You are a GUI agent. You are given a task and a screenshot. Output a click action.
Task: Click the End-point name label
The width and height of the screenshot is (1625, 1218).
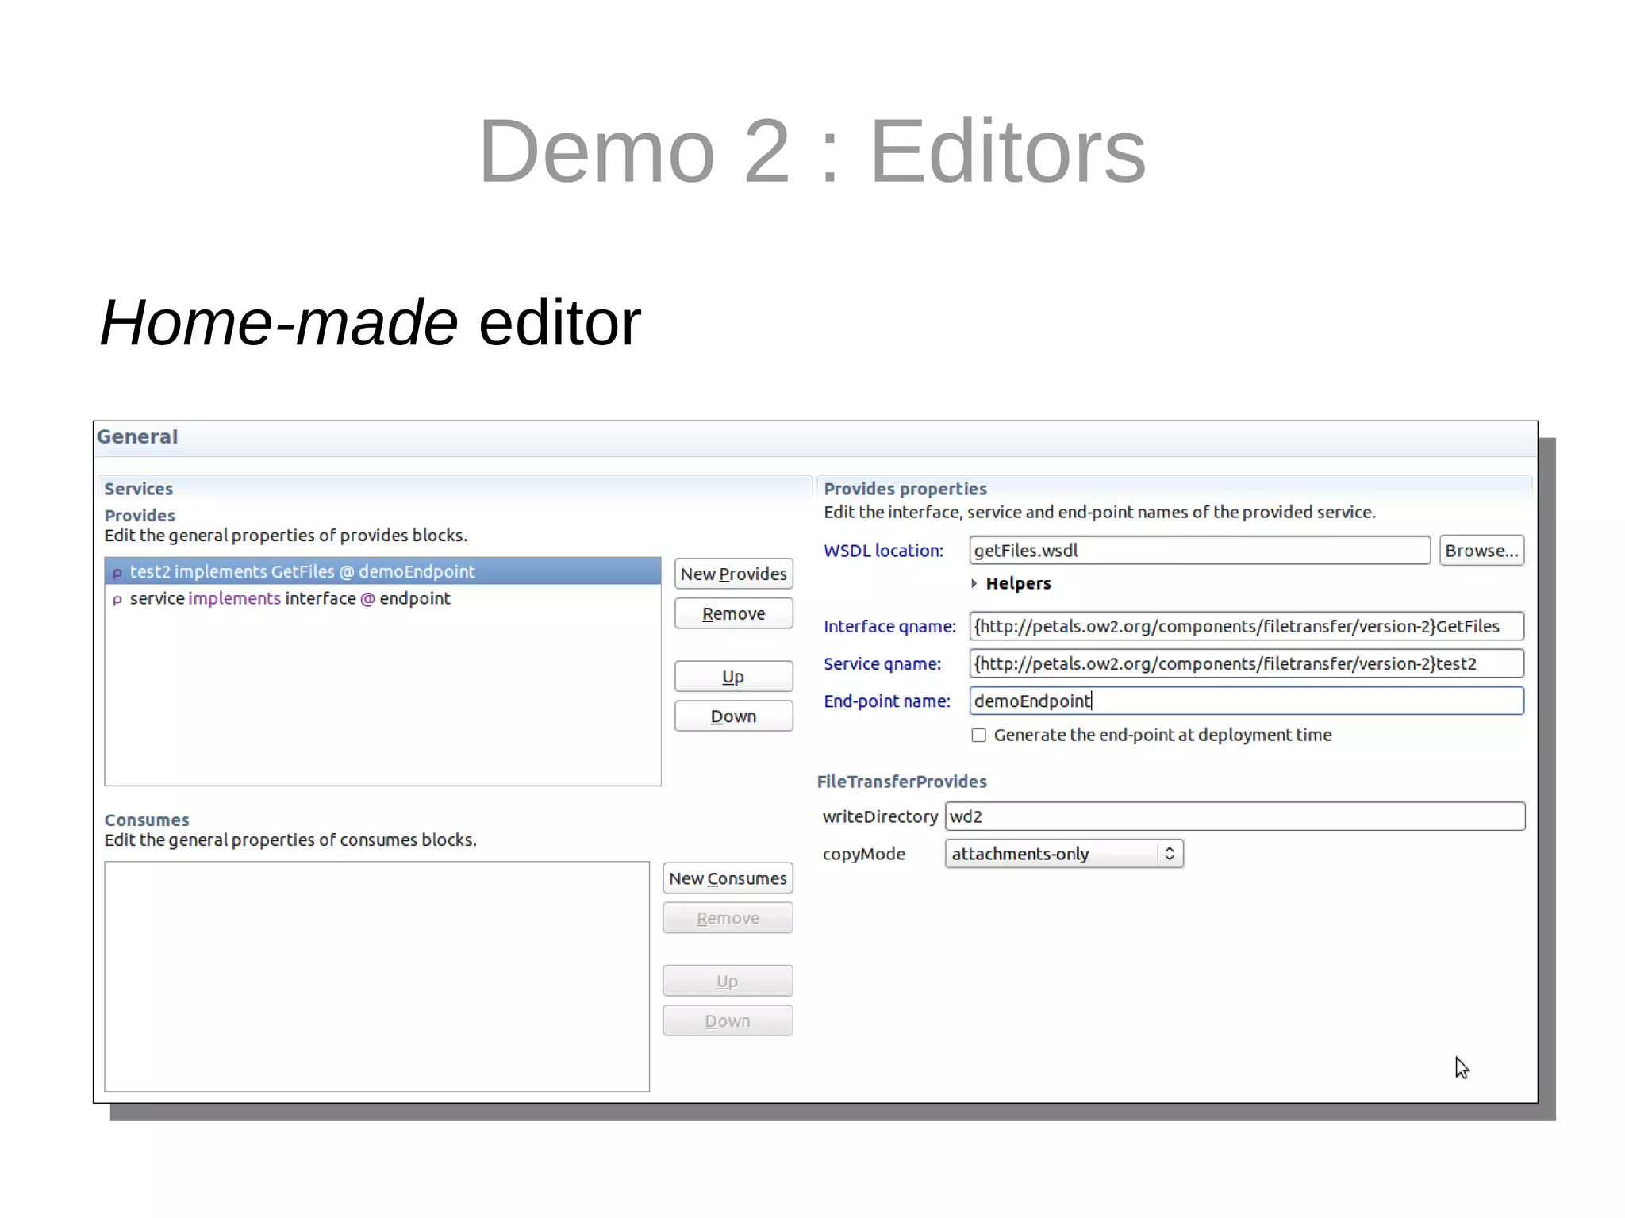(x=886, y=701)
